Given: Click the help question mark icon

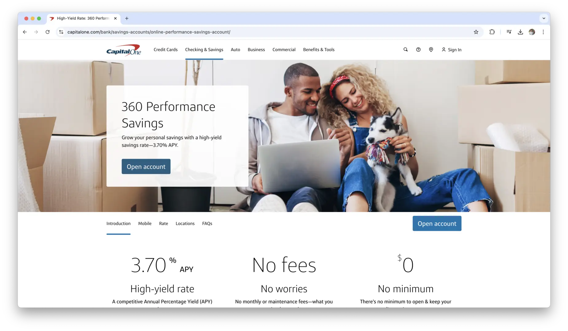Looking at the screenshot, I should [418, 50].
